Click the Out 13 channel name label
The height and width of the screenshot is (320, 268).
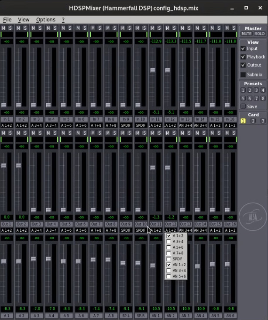(185, 224)
